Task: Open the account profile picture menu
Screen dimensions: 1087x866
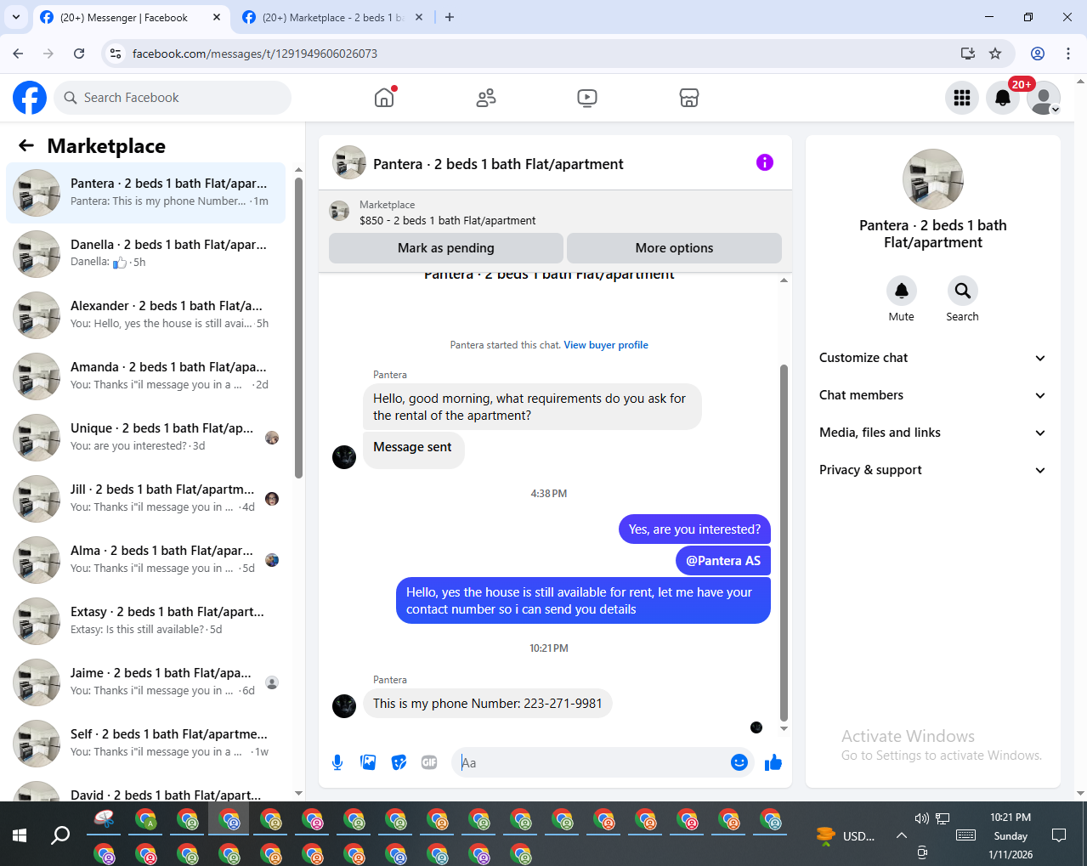Action: (1044, 98)
